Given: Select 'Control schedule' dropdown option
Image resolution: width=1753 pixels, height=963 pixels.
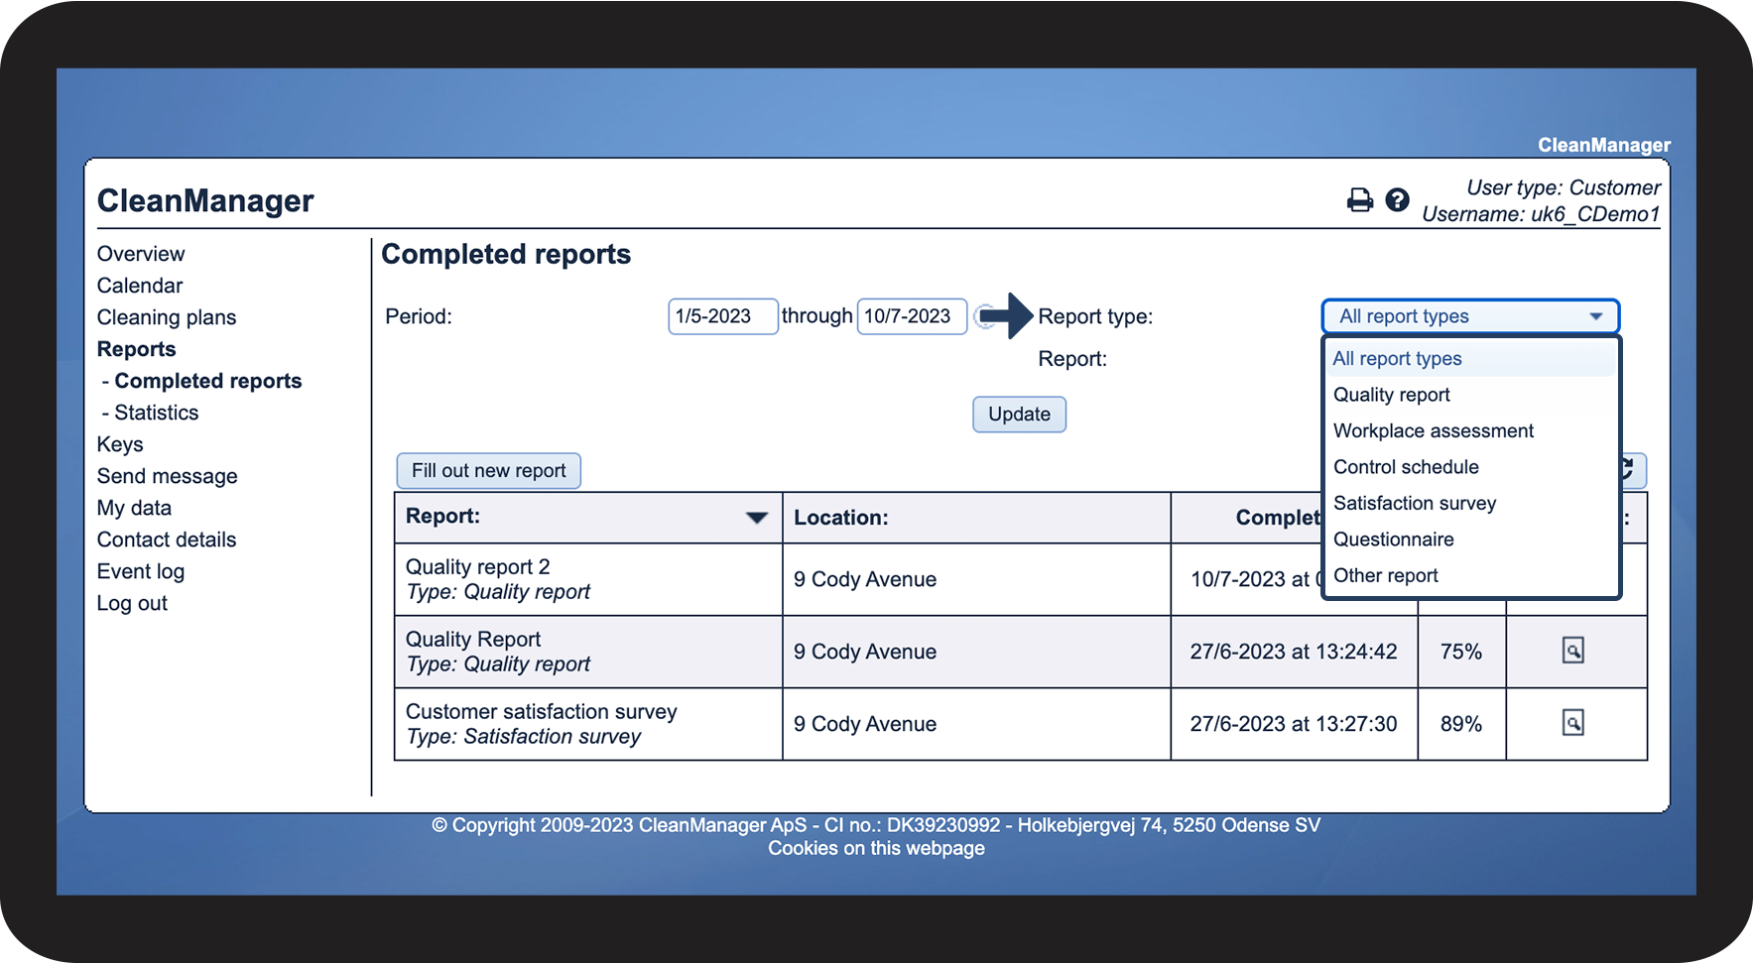Looking at the screenshot, I should [x=1406, y=467].
